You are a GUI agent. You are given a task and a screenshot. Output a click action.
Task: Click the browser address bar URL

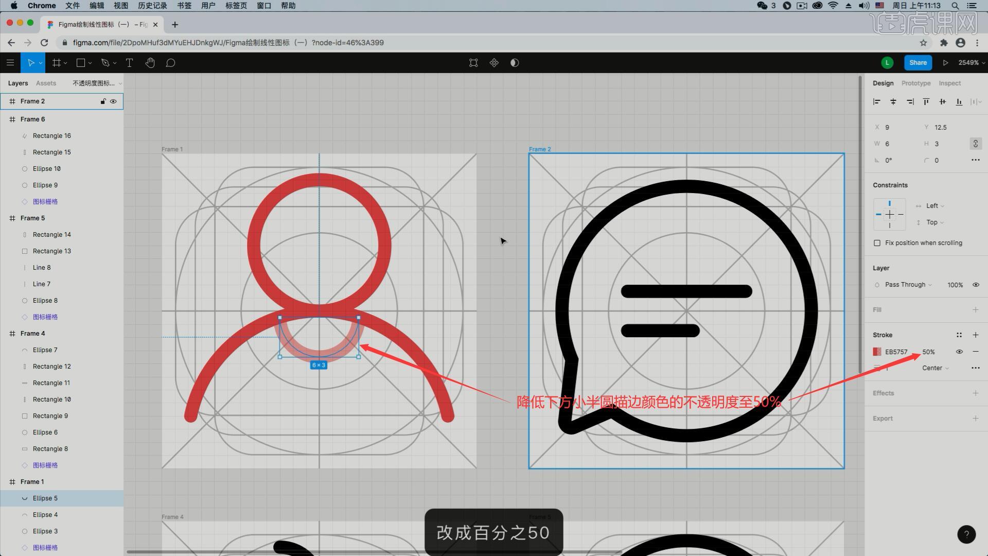(228, 43)
